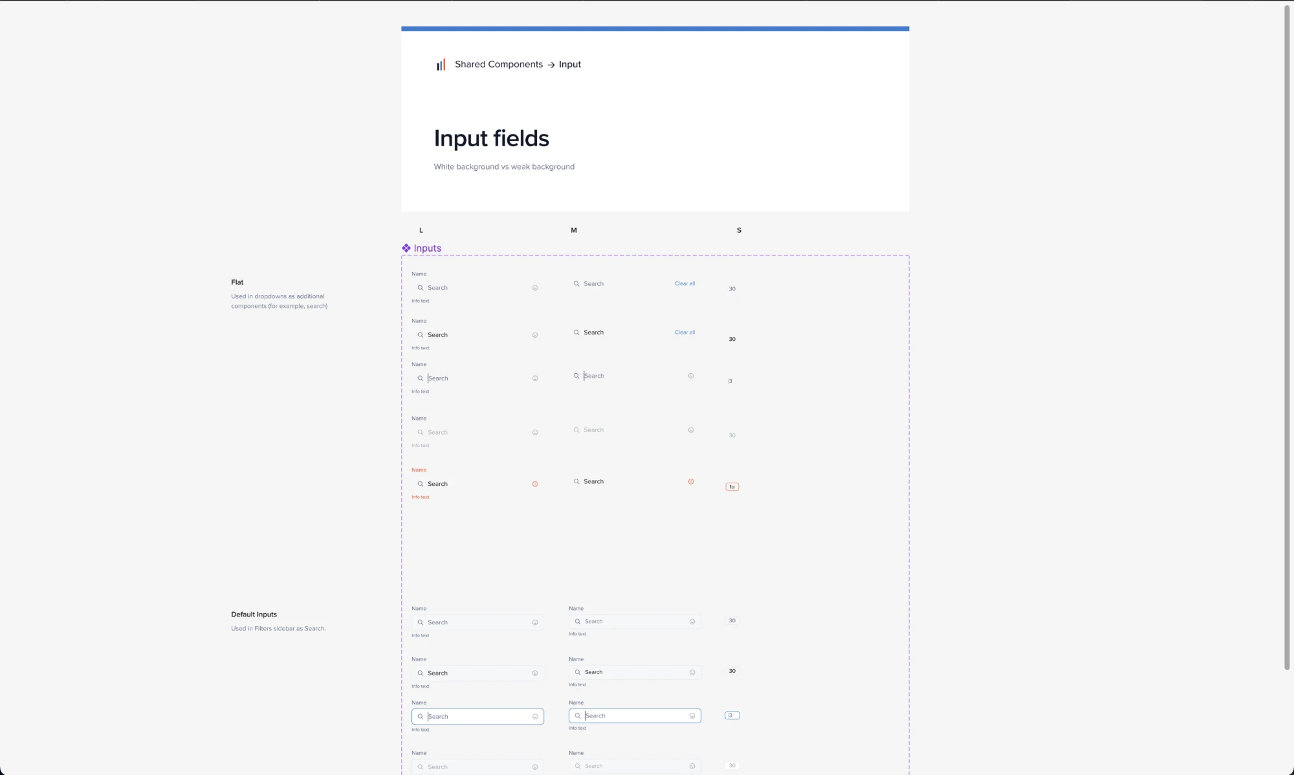Click the S column size header

[739, 230]
